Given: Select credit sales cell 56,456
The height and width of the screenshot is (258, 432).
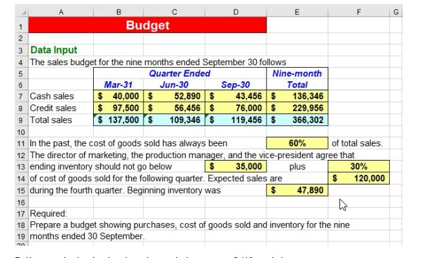Looking at the screenshot, I should [x=174, y=108].
